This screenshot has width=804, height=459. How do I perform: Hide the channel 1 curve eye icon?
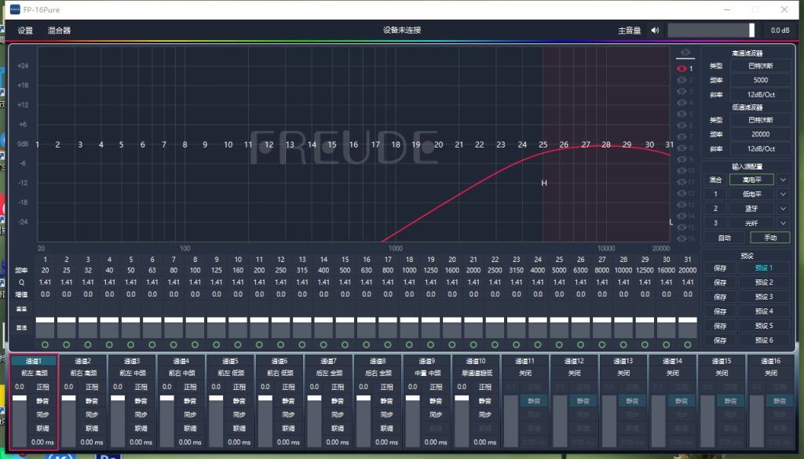682,68
